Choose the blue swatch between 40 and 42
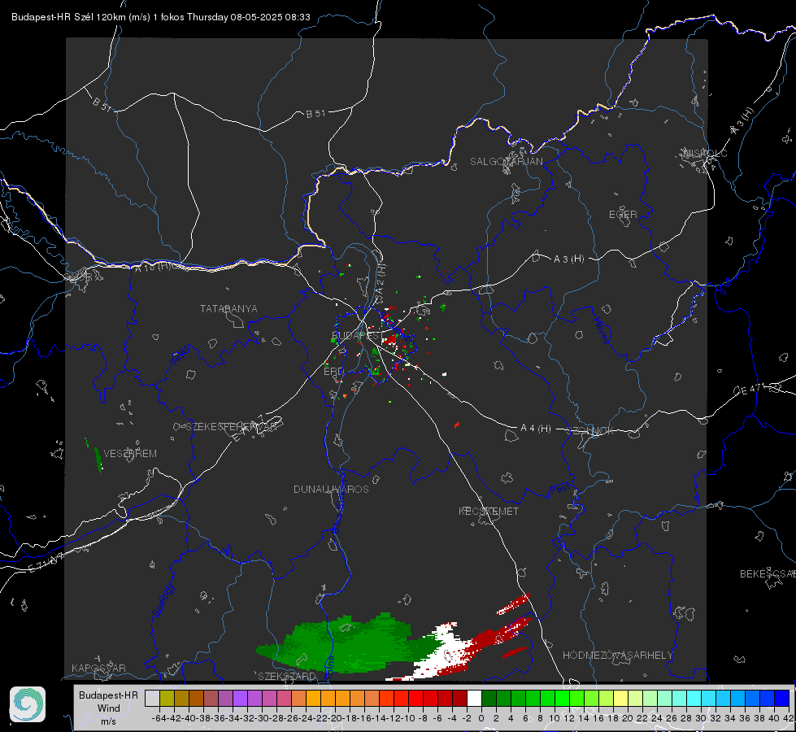This screenshot has width=796, height=732. point(782,698)
